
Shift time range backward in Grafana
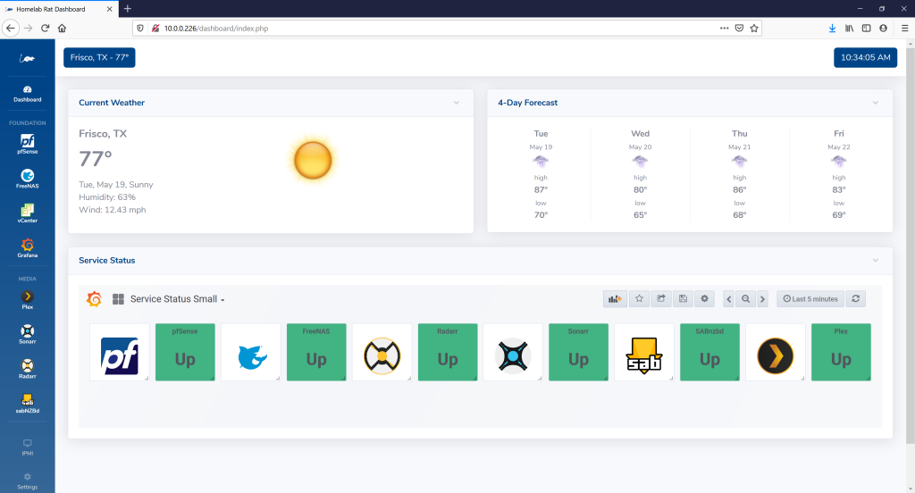(x=729, y=298)
